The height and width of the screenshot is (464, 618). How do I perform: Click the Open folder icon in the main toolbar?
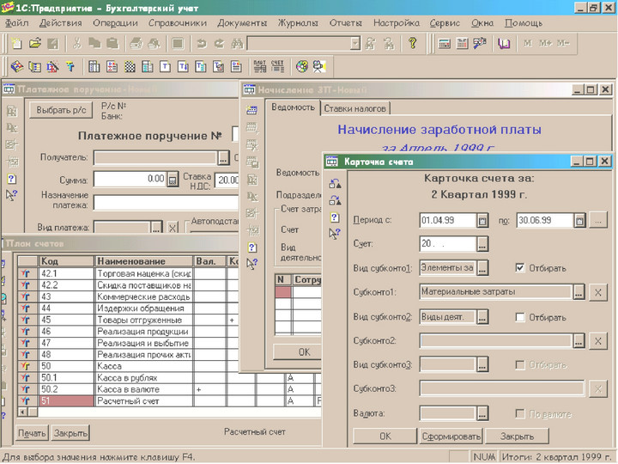pyautogui.click(x=34, y=43)
